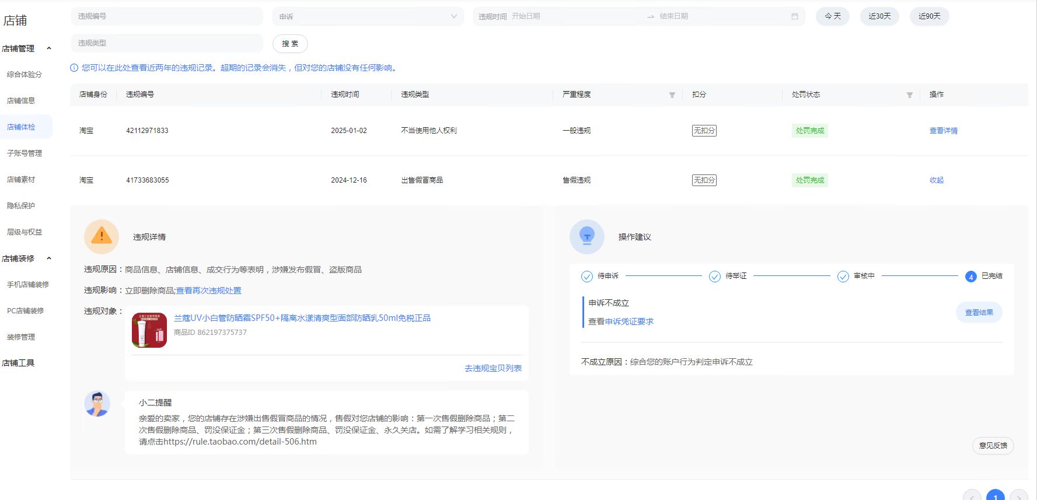Open the 申诉 dropdown filter
This screenshot has height=500, width=1037.
click(368, 16)
